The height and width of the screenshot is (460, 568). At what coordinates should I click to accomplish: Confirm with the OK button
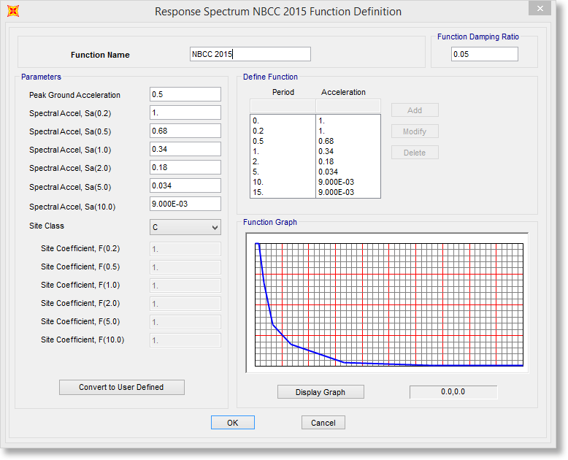pyautogui.click(x=233, y=423)
